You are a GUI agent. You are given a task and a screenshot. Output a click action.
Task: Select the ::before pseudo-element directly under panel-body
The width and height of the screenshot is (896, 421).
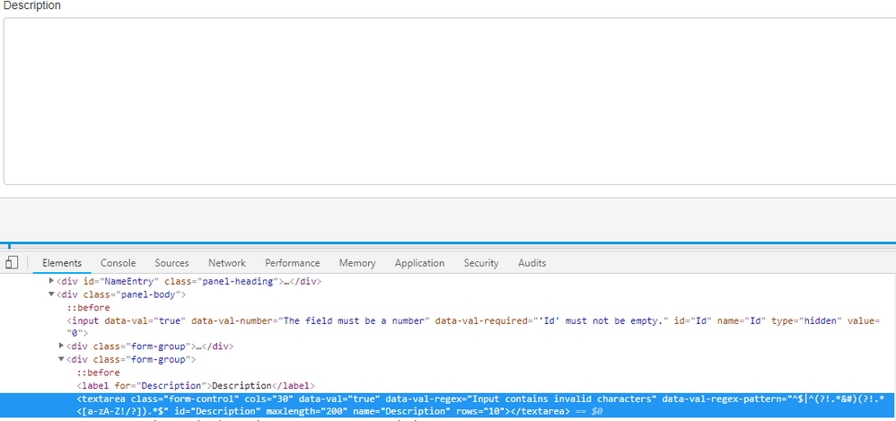coord(87,308)
